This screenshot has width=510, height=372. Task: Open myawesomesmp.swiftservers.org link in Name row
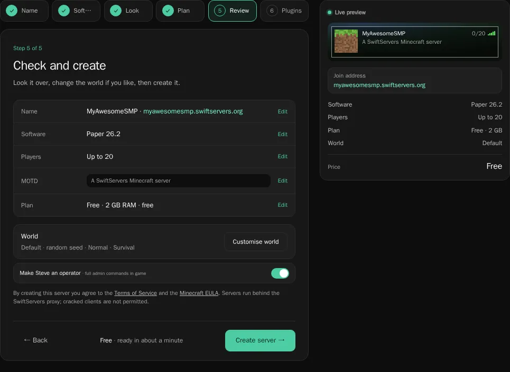coord(193,111)
